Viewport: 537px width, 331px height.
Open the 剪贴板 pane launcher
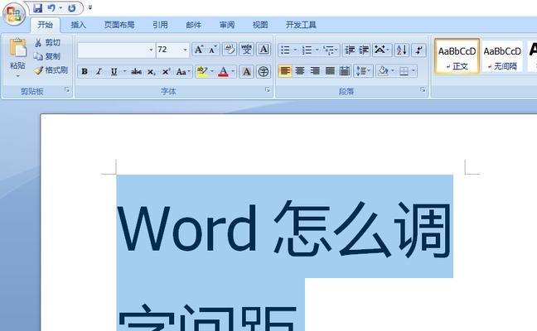(x=67, y=90)
